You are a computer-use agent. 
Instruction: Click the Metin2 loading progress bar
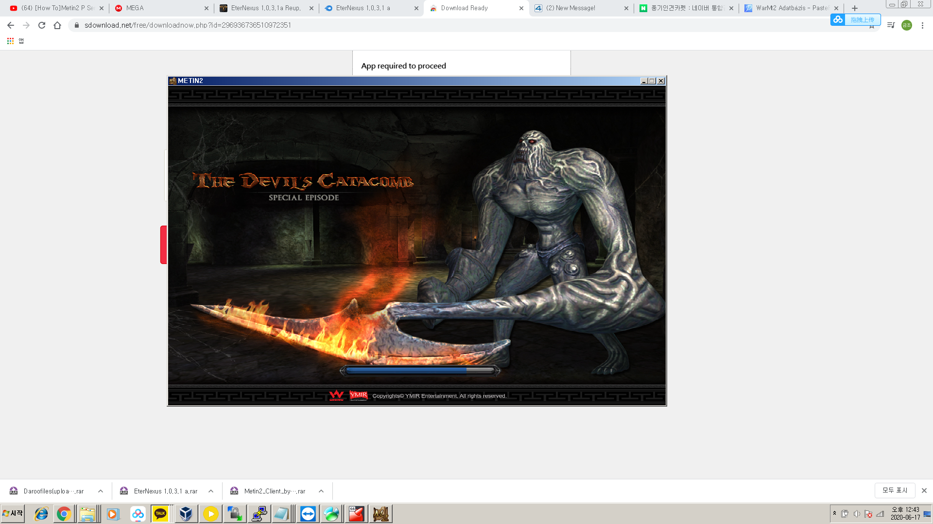[x=419, y=371]
